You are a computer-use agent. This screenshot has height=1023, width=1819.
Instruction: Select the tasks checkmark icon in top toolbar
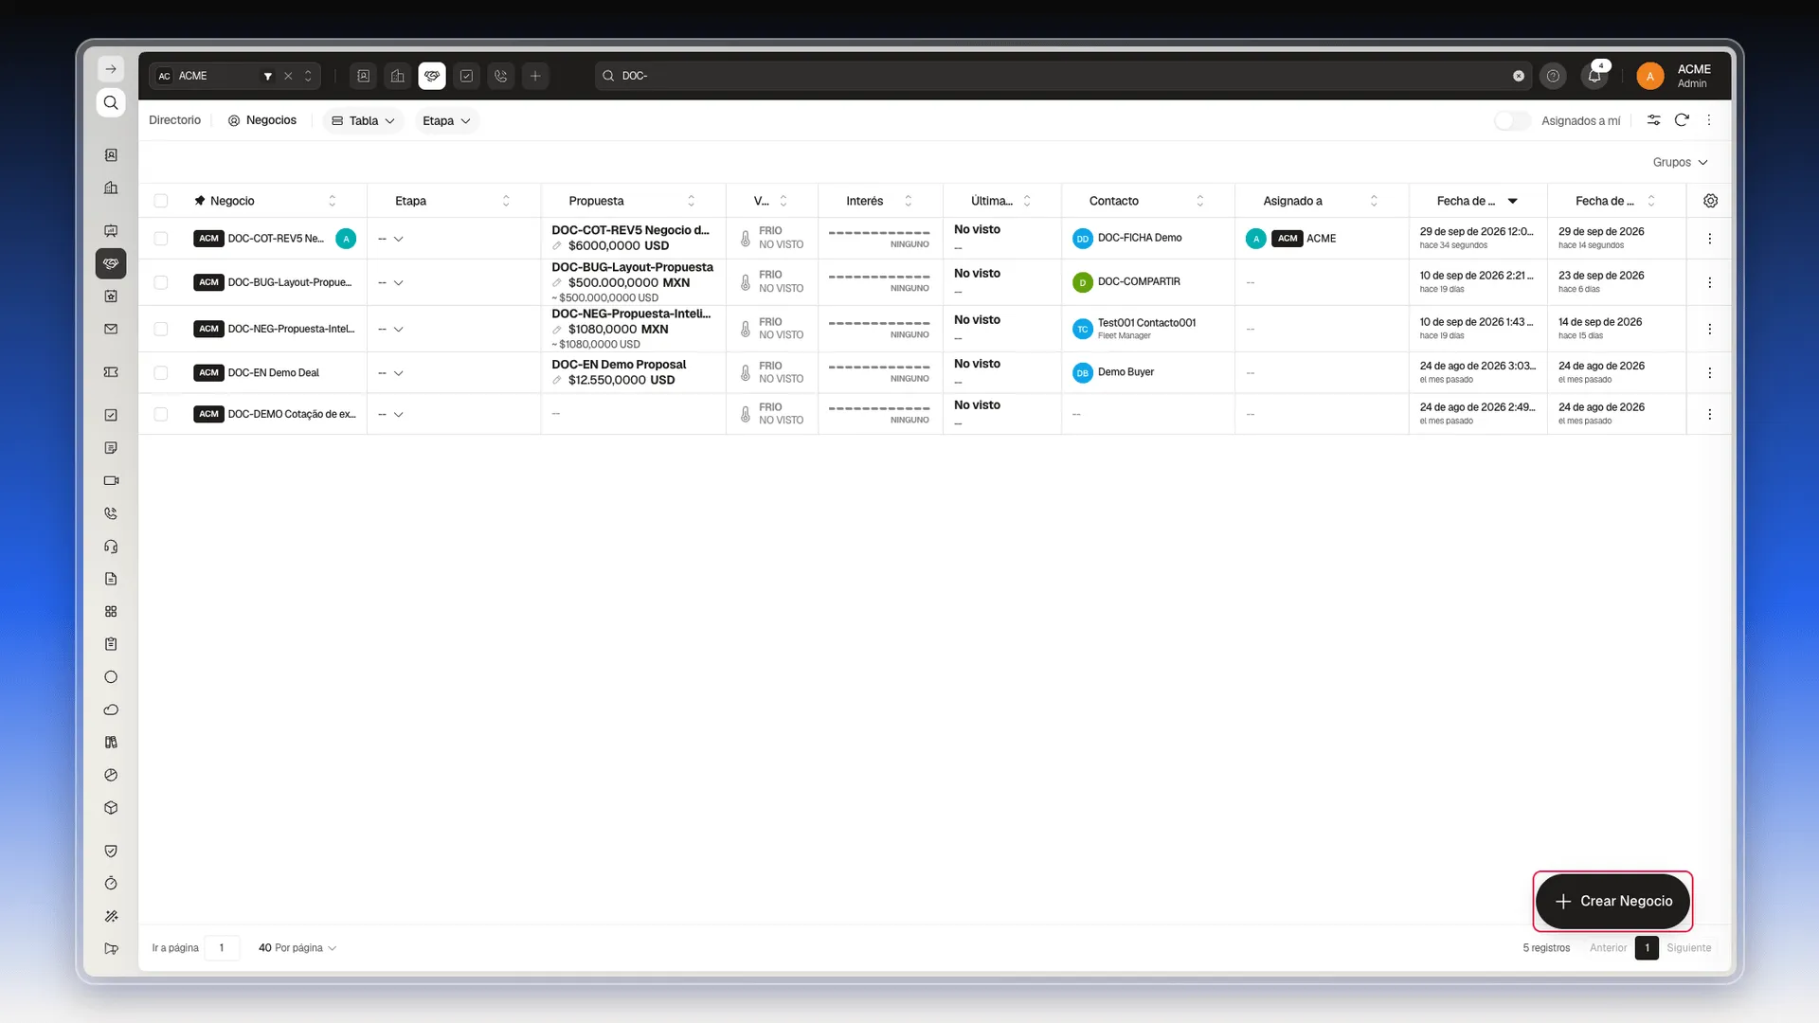tap(466, 76)
